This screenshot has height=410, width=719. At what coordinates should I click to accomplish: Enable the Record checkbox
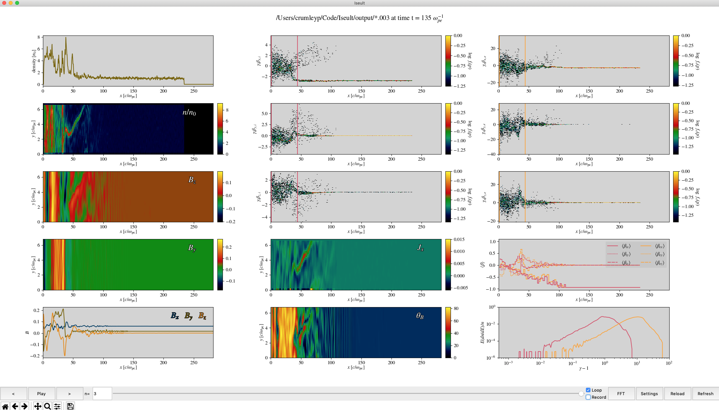pos(588,397)
